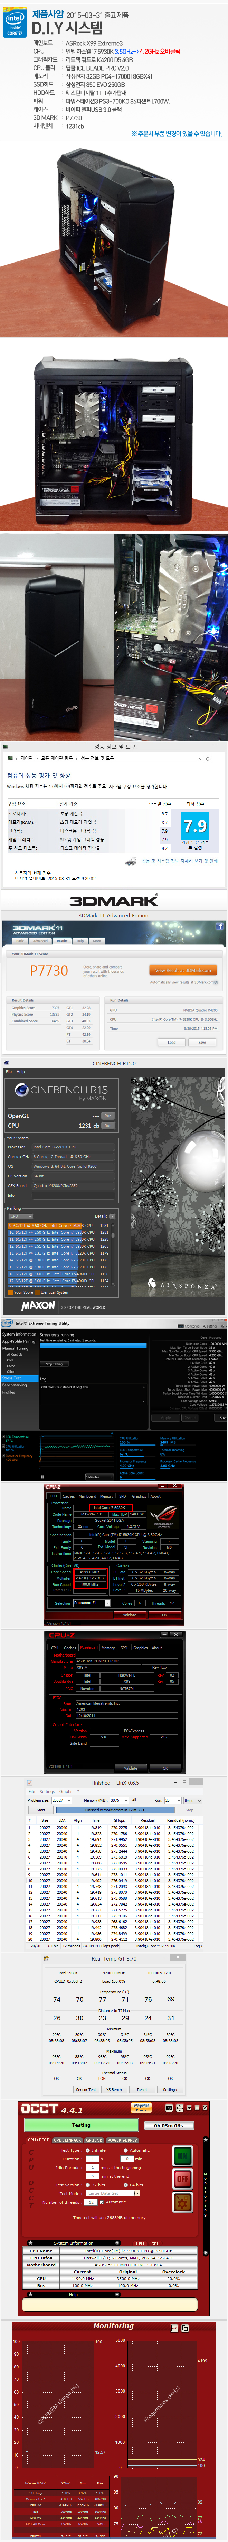Toggle the All checkbox in LinX

coord(134,1800)
